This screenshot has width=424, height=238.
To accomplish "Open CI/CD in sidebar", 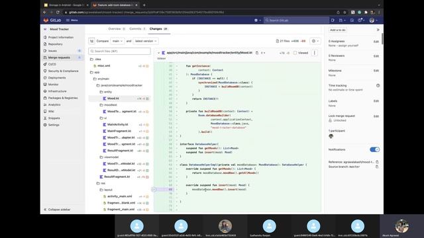I will pos(52,64).
